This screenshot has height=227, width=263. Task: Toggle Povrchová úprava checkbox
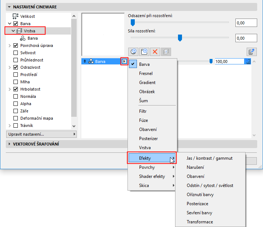tap(16, 45)
